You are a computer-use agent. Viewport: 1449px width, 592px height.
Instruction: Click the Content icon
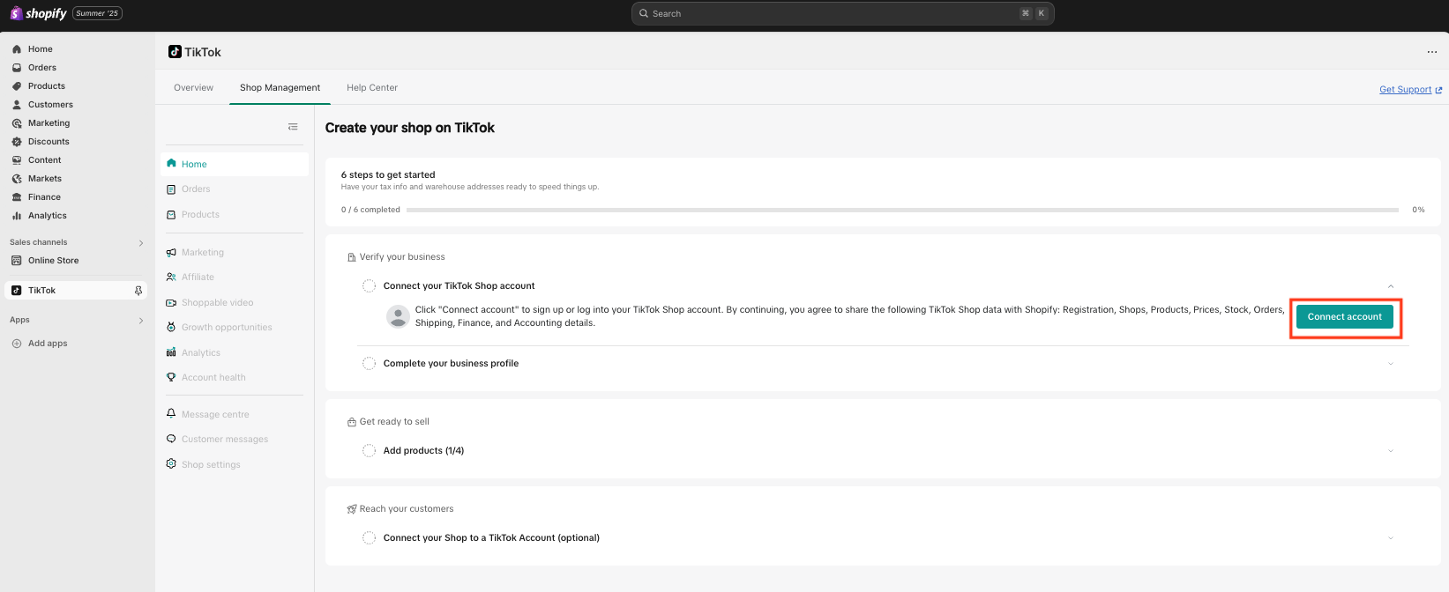pyautogui.click(x=17, y=160)
